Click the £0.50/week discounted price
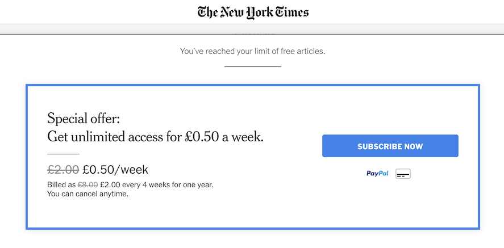504x248 pixels. pyautogui.click(x=115, y=169)
